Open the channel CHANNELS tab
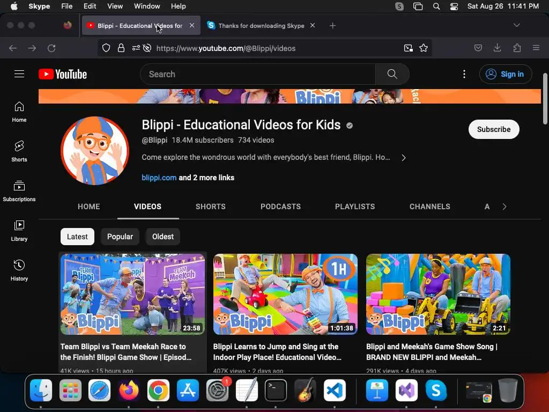This screenshot has height=412, width=549. coord(430,207)
